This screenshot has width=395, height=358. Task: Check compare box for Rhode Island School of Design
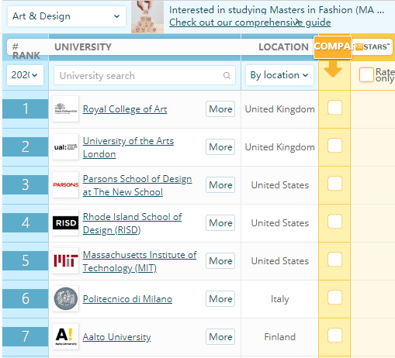[334, 222]
